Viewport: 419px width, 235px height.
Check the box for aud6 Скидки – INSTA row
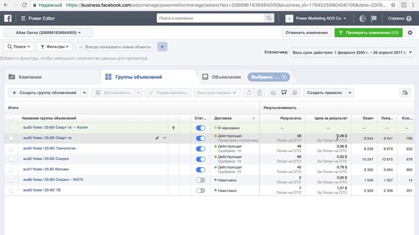(11, 180)
